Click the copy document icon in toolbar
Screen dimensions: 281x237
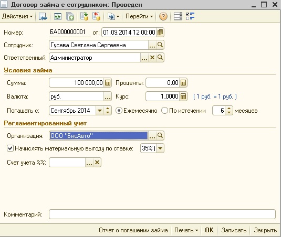click(x=70, y=17)
